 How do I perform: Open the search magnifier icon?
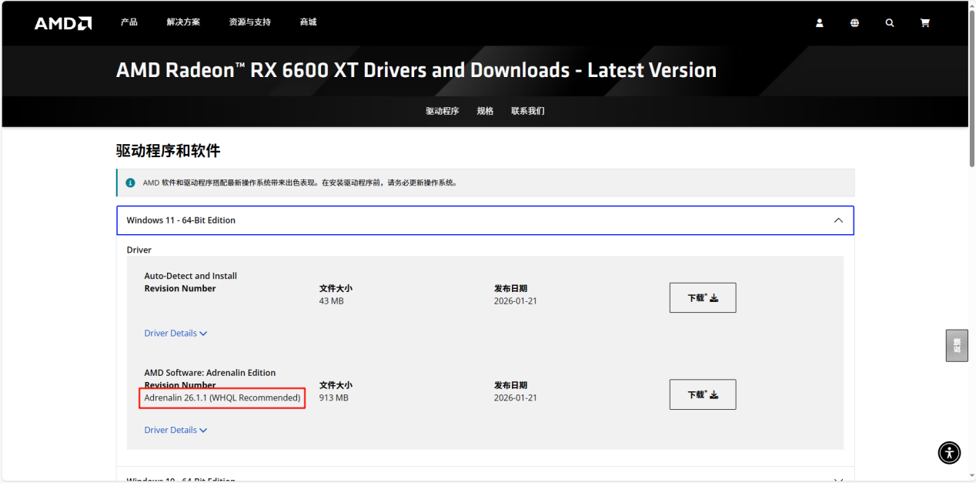(x=890, y=23)
